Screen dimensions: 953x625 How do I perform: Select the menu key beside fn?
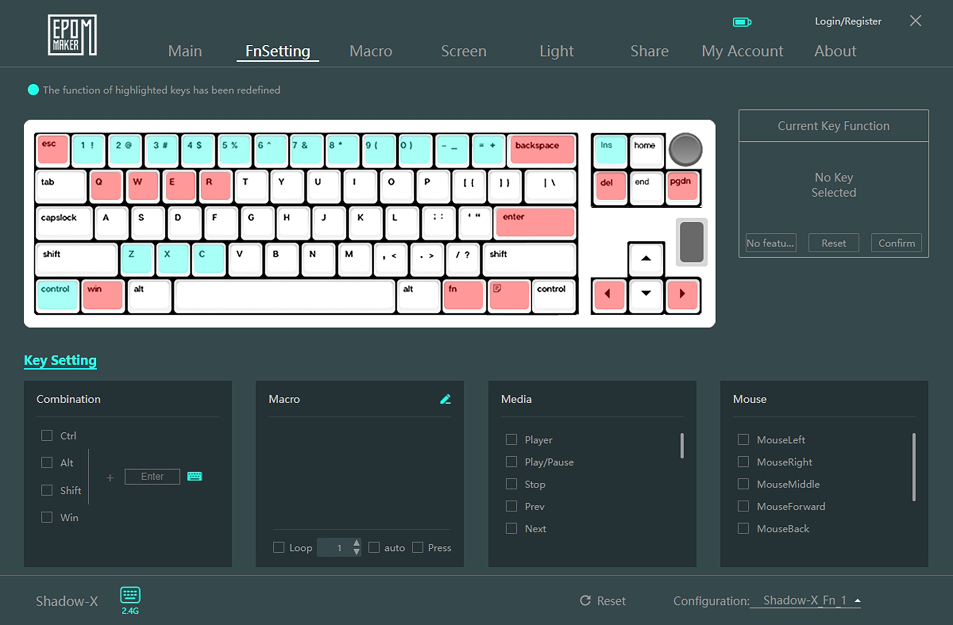click(509, 295)
